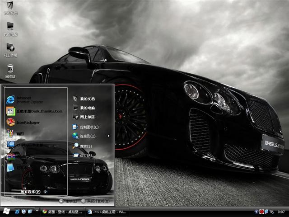The image size is (289, 217).
Task: Open Network Neighborhood (网上邻居) desktop icon
Action: (10, 50)
